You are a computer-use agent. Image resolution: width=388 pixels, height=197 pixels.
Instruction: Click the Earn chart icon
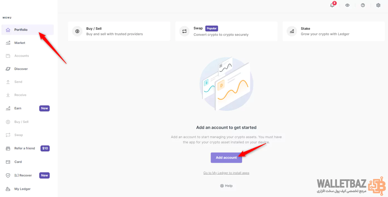[x=8, y=108]
